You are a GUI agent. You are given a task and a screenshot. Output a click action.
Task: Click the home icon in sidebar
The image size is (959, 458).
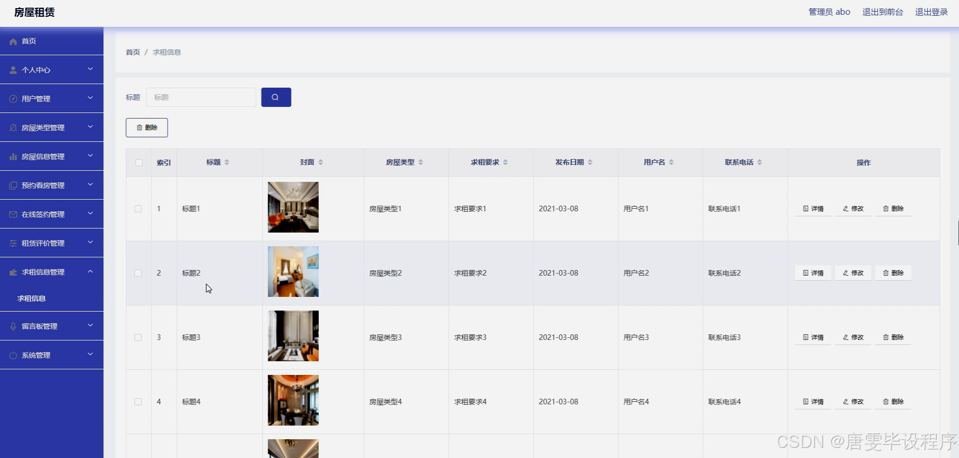pos(13,42)
